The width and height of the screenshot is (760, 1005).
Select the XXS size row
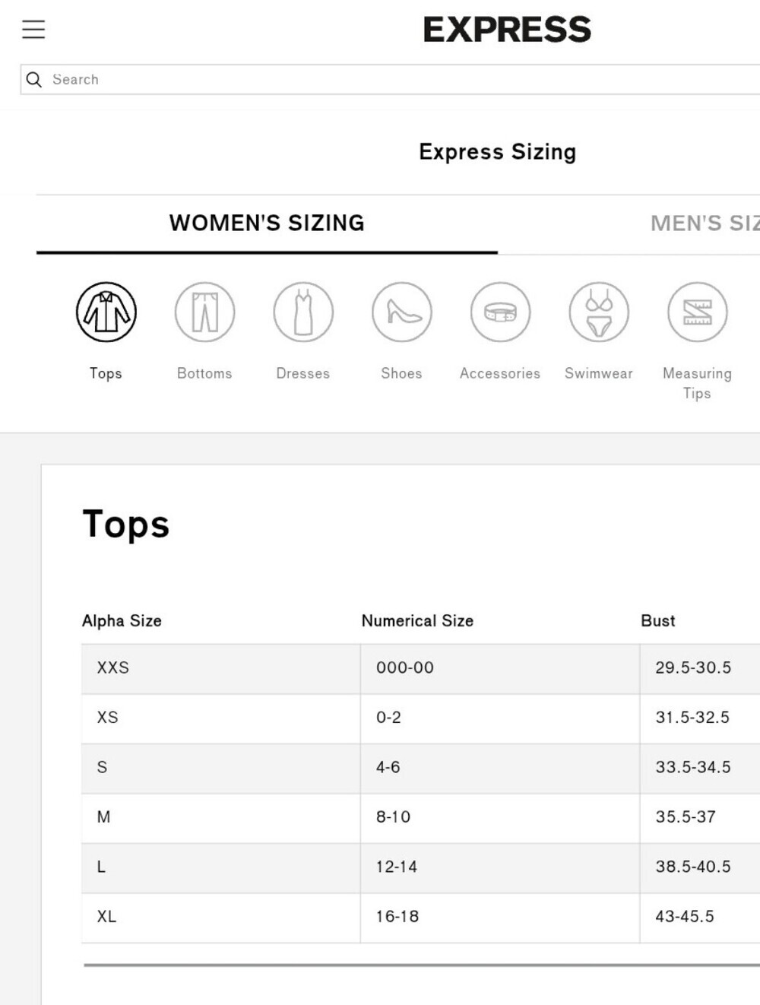point(420,668)
